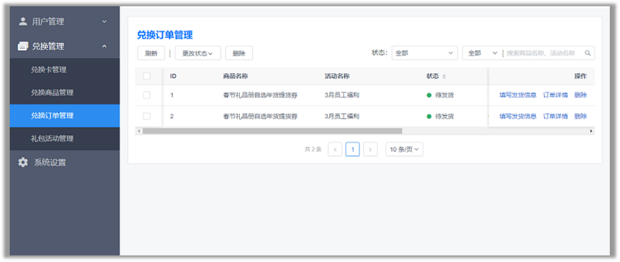Click 填写发货信息 for order 1
The image size is (620, 262).
pyautogui.click(x=518, y=94)
